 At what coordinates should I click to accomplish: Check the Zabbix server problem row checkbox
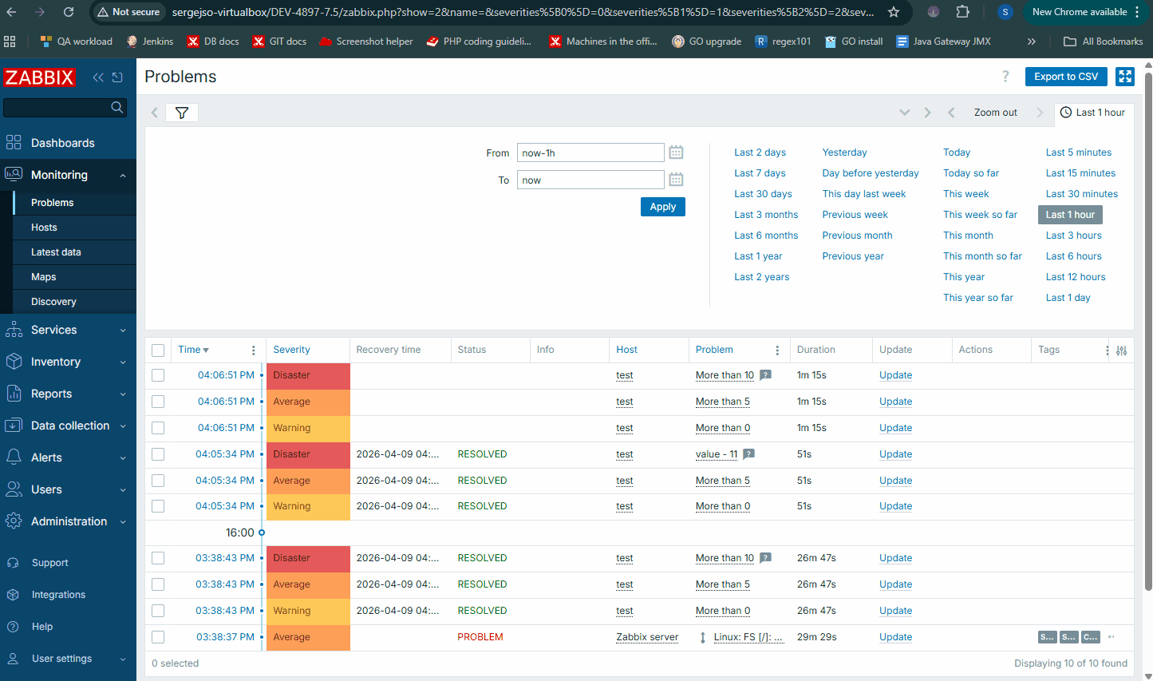(158, 637)
